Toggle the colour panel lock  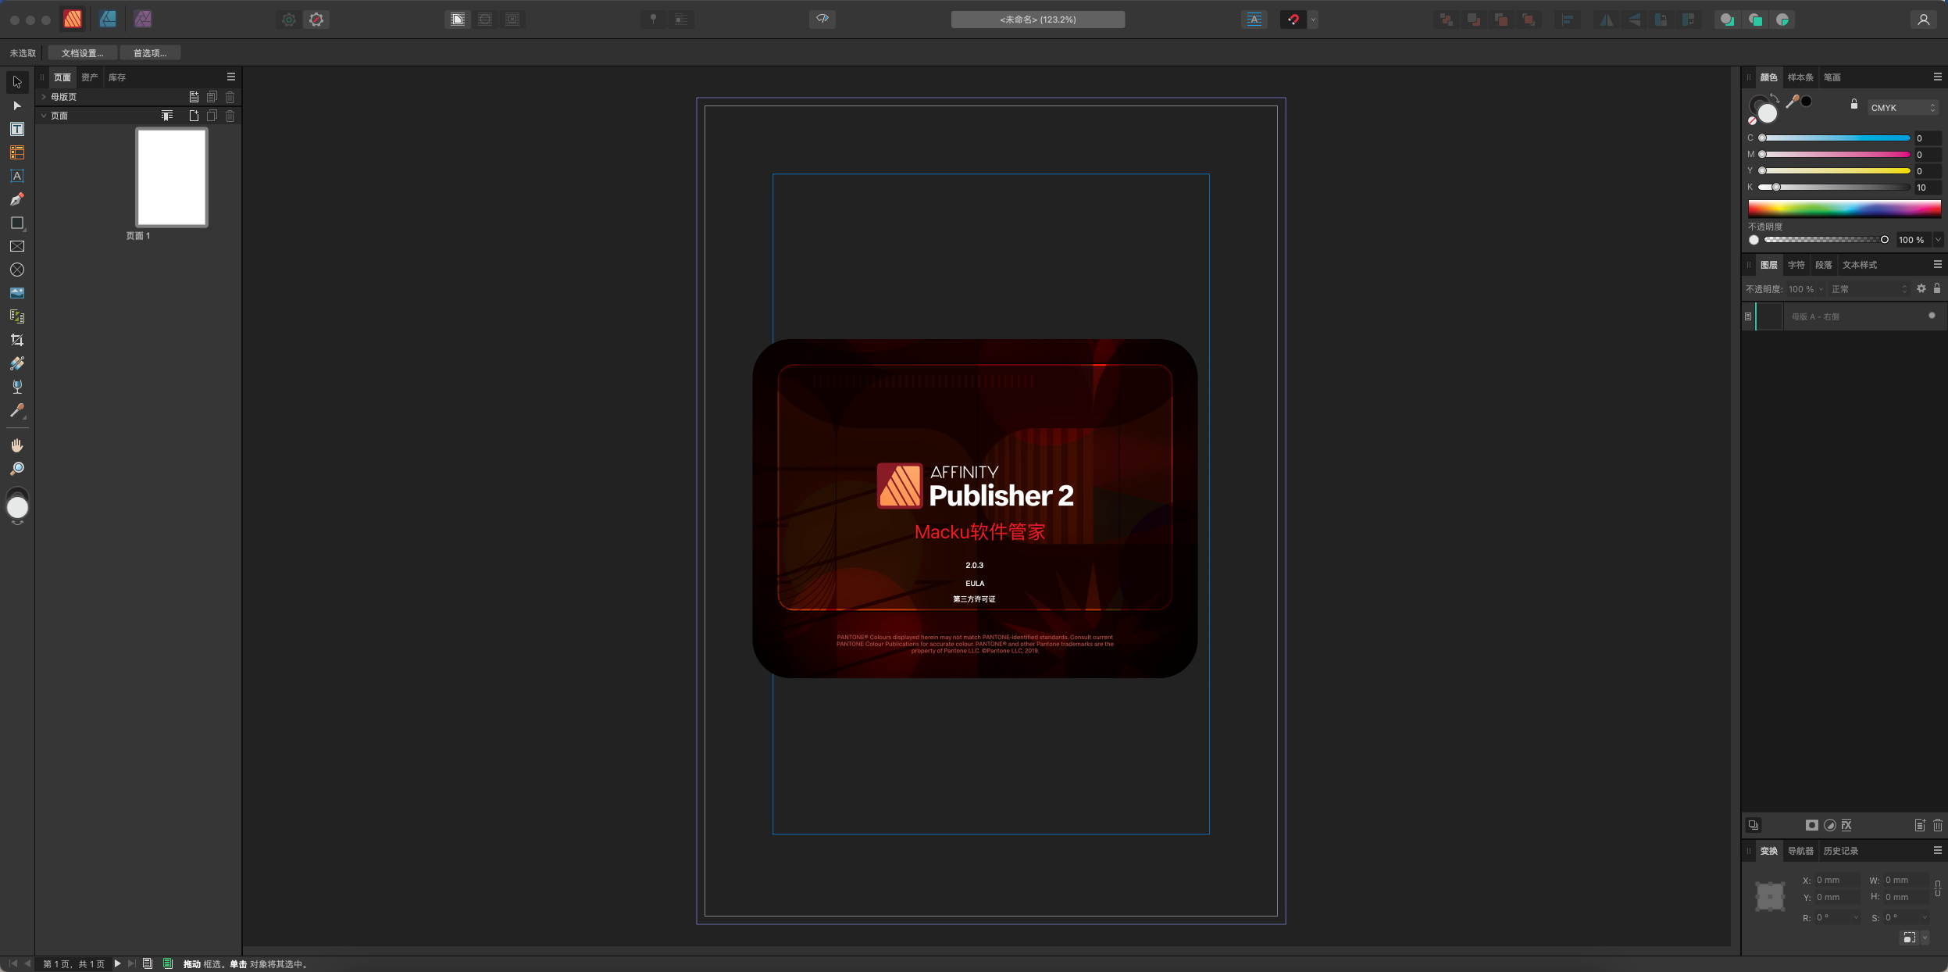1853,104
